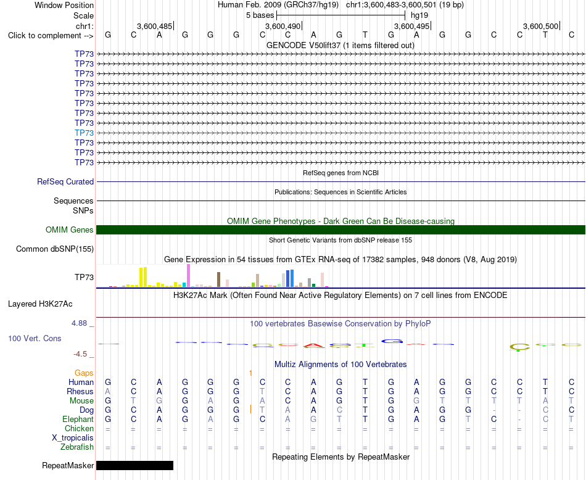Click the H3K27Ac Mark track title
Image resolution: width=586 pixels, height=480 pixels.
340,296
